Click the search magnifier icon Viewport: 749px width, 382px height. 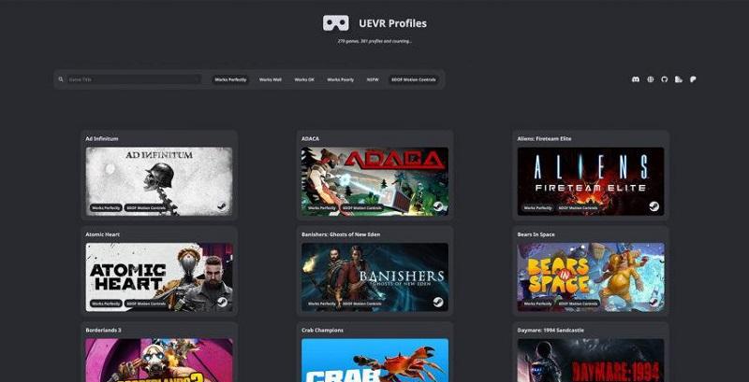point(61,79)
